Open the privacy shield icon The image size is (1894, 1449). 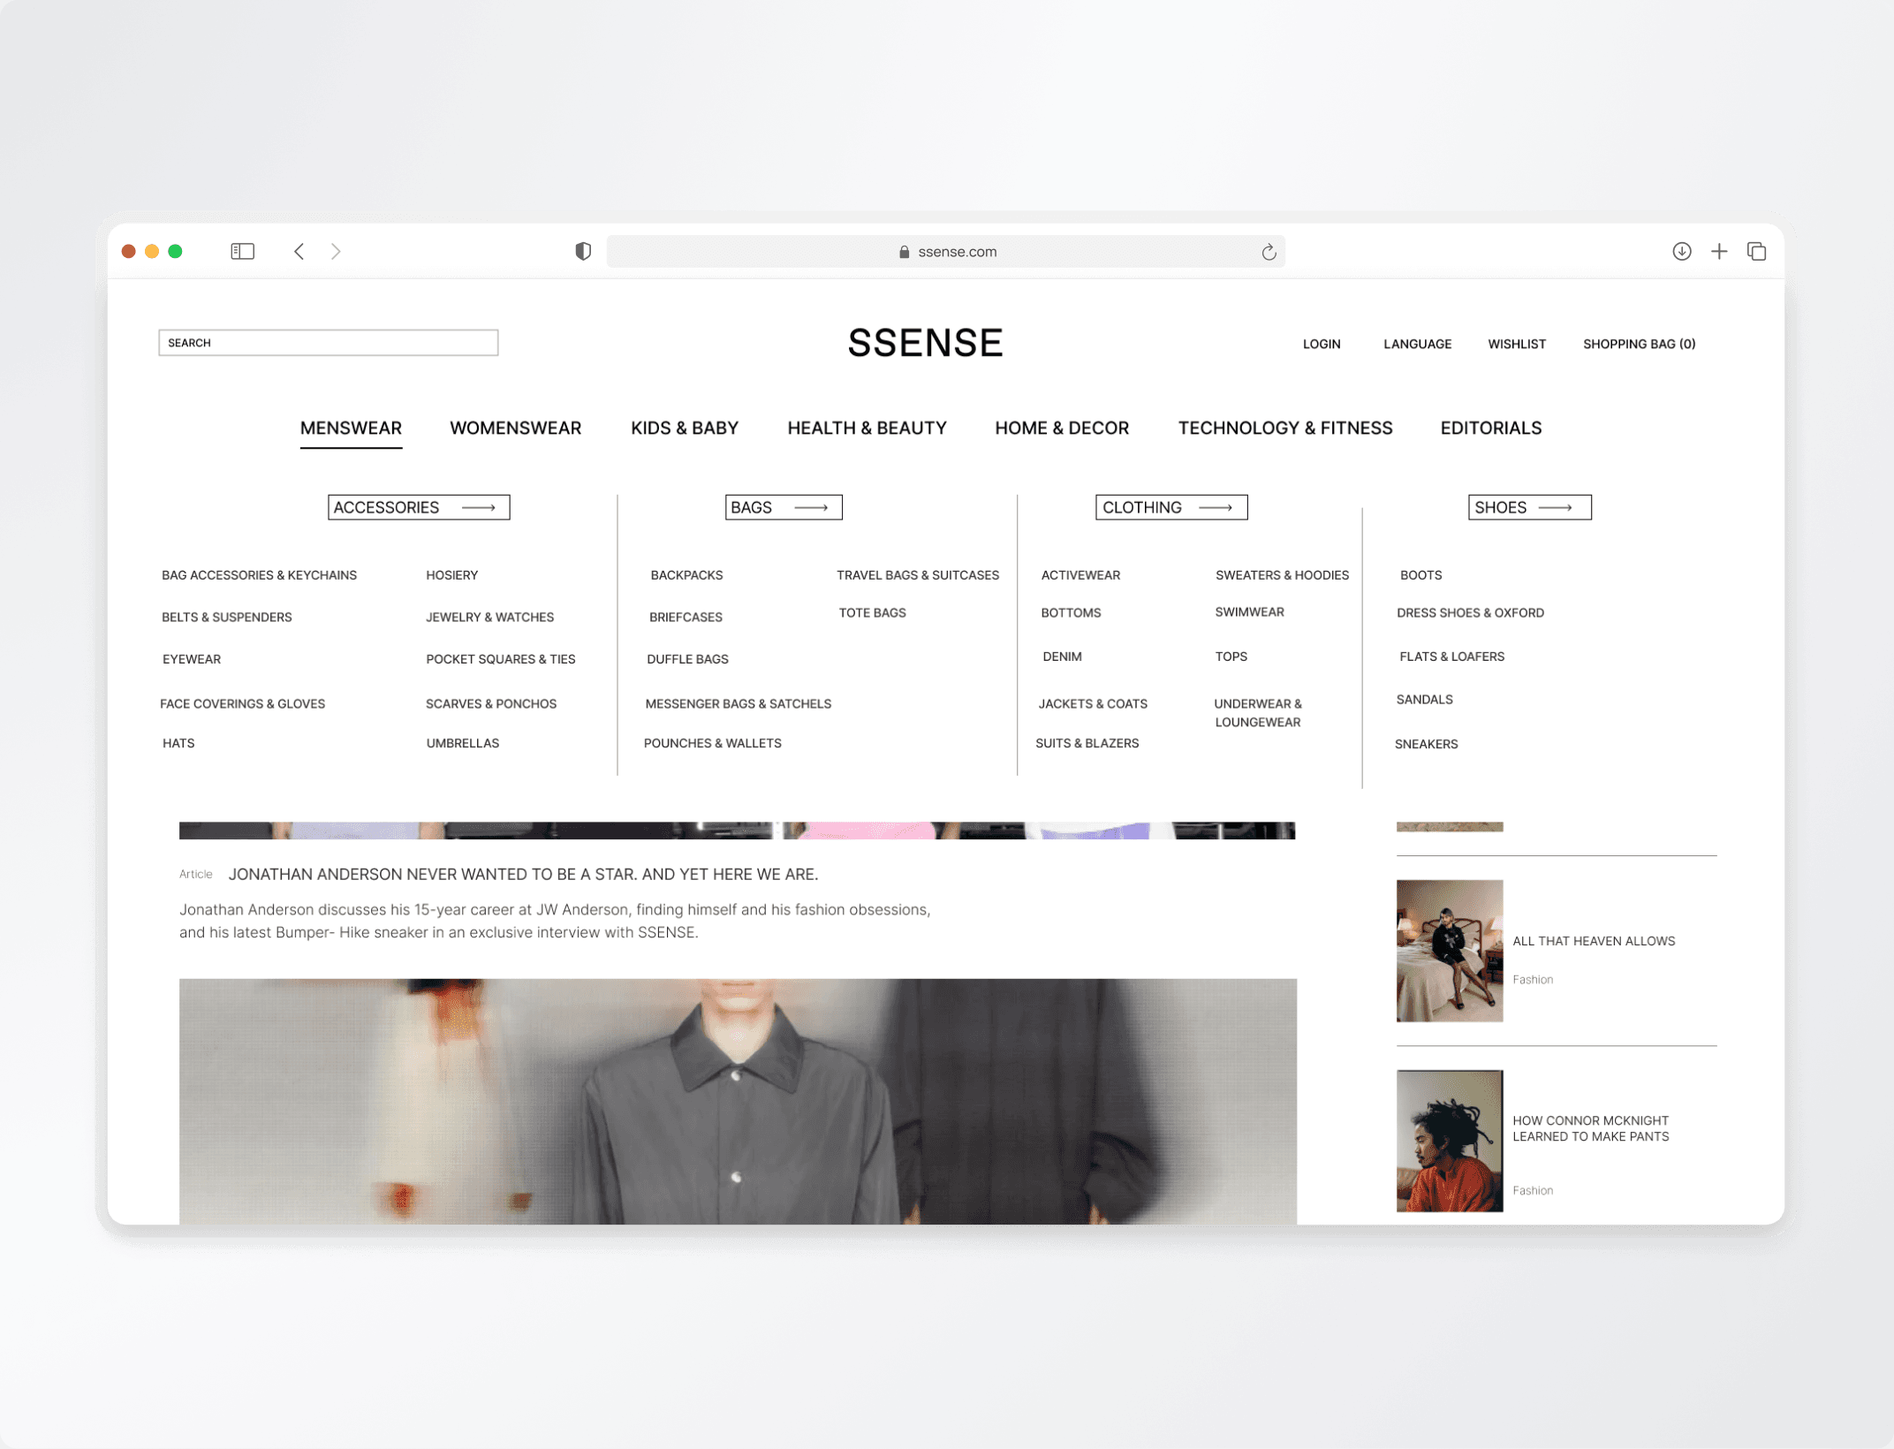(x=583, y=252)
